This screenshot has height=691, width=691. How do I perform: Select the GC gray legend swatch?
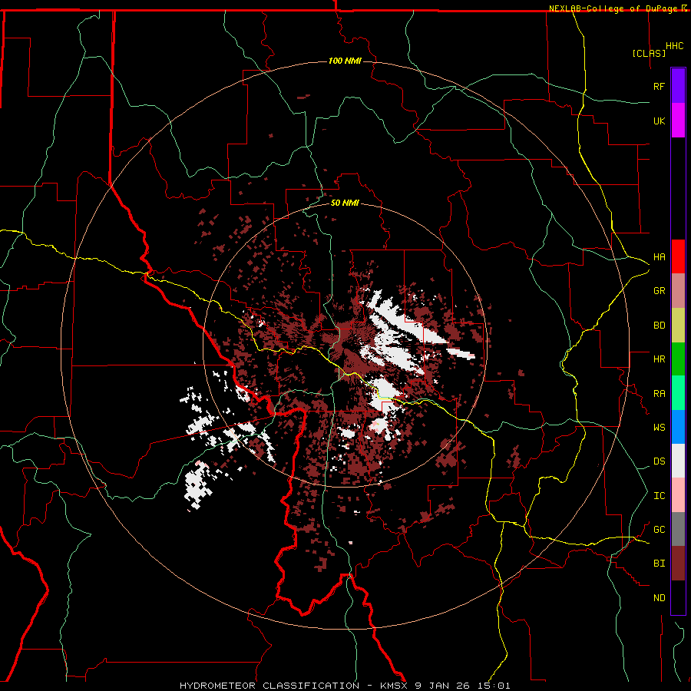coord(678,529)
